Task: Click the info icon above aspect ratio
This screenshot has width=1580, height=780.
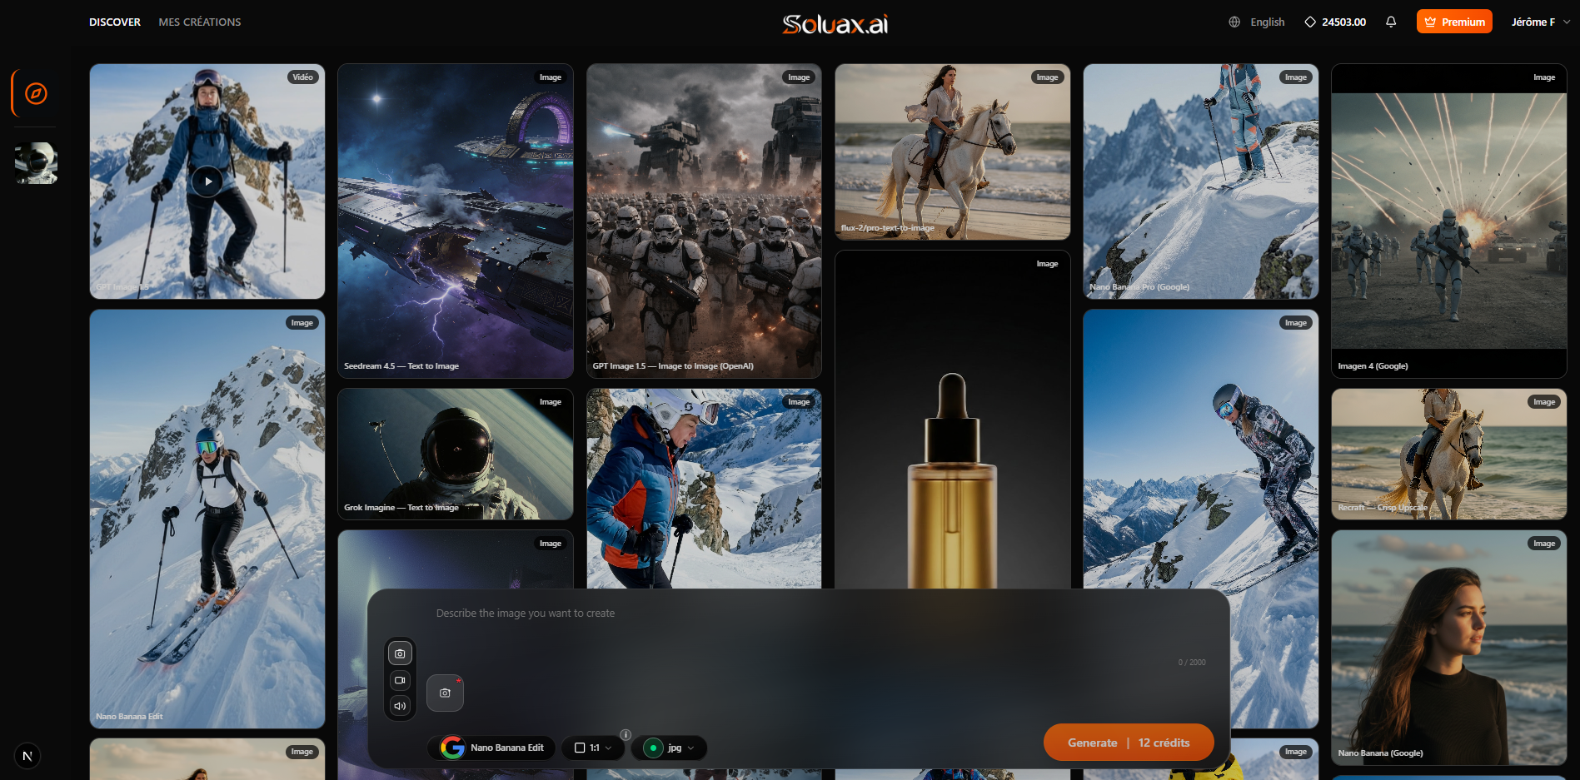Action: [x=626, y=734]
